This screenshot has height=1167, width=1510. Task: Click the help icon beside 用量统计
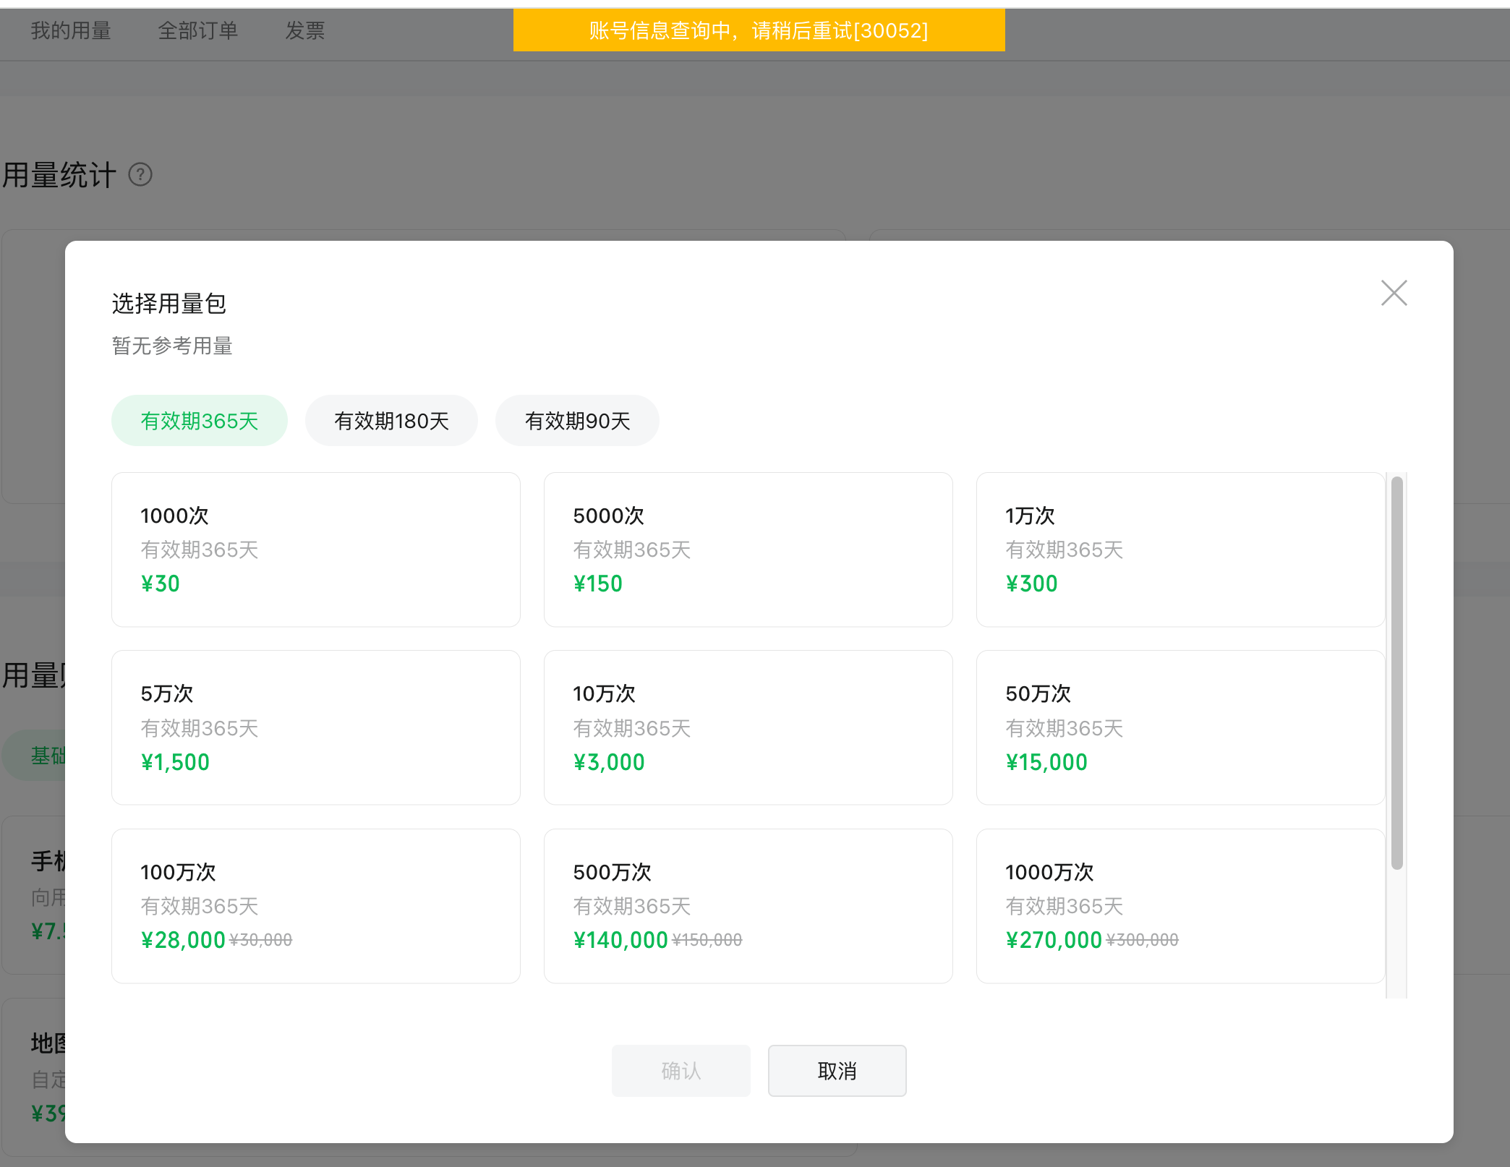pyautogui.click(x=140, y=175)
